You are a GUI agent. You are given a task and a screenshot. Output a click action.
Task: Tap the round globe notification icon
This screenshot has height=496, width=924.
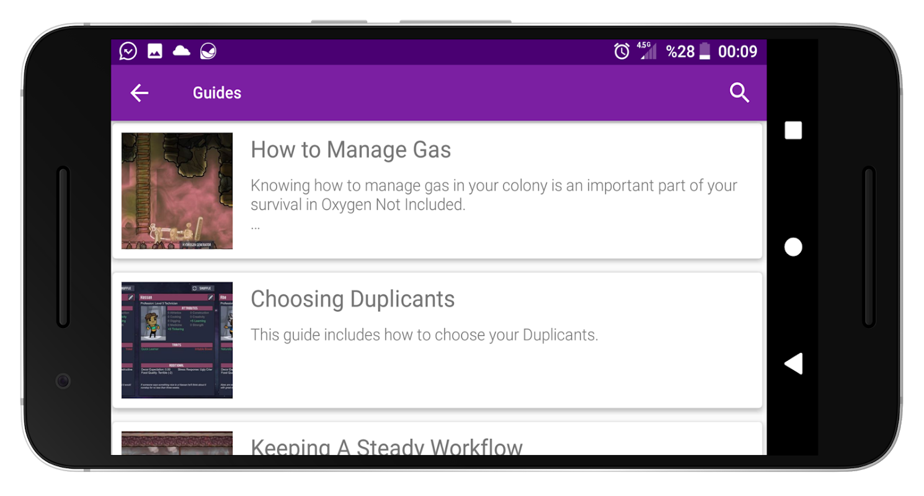point(208,51)
